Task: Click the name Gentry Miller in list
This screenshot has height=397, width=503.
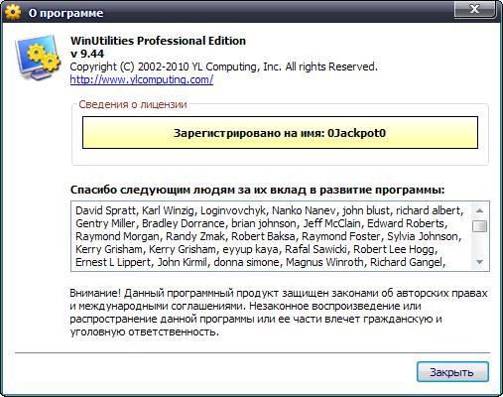Action: pos(105,223)
